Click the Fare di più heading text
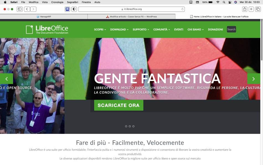 coord(130,142)
